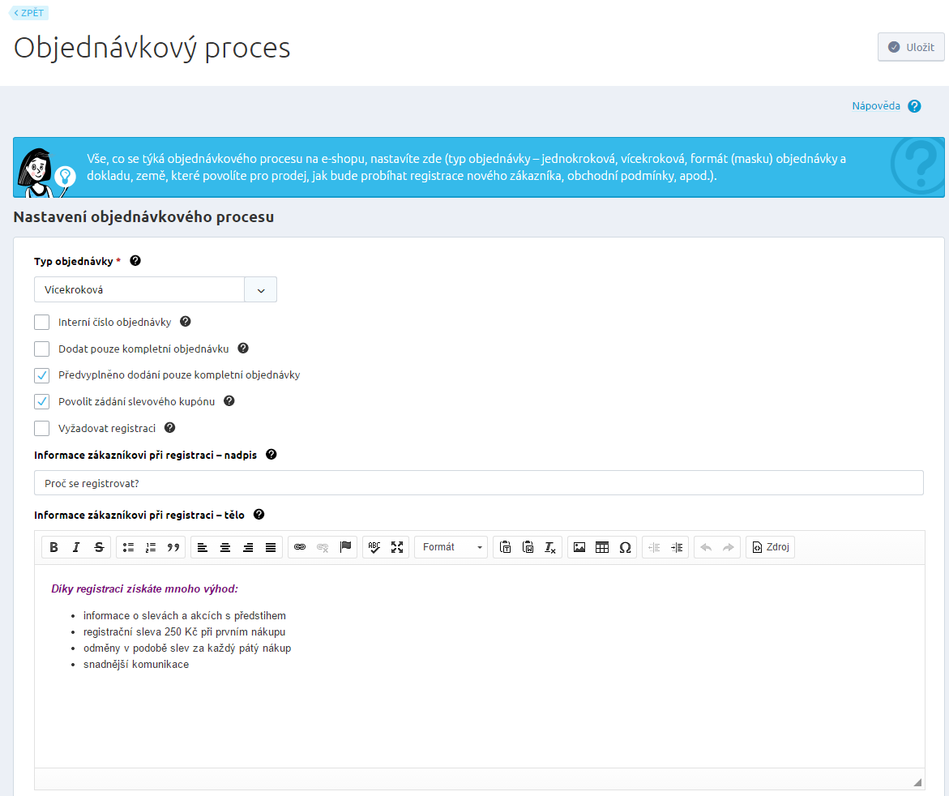949x796 pixels.
Task: Insert special character omega icon
Action: pos(625,547)
